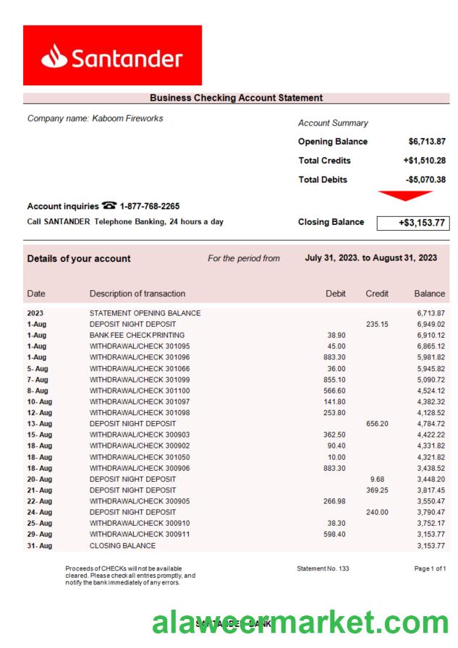Click the Debit column header

pyautogui.click(x=336, y=294)
